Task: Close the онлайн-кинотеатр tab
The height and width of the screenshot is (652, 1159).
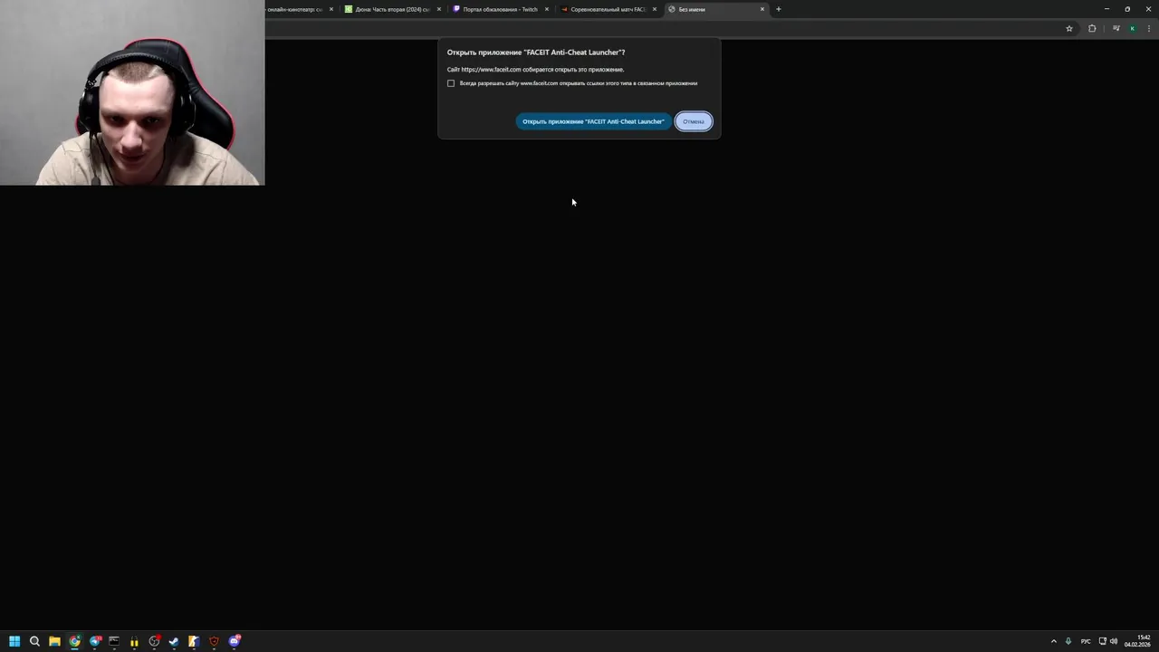Action: (x=331, y=9)
